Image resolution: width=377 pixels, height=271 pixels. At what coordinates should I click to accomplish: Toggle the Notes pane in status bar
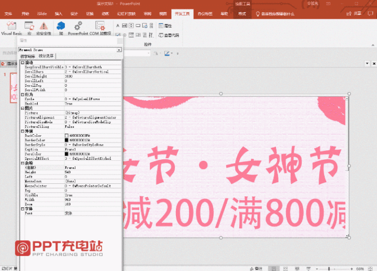[256, 268]
